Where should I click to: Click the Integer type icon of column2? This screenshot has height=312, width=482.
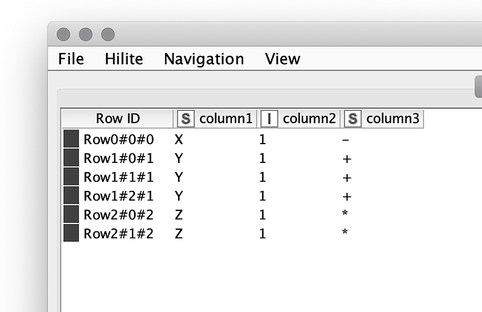coord(269,118)
